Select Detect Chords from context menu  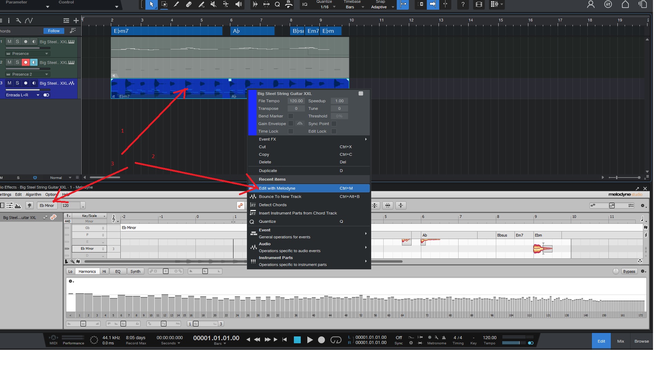272,205
